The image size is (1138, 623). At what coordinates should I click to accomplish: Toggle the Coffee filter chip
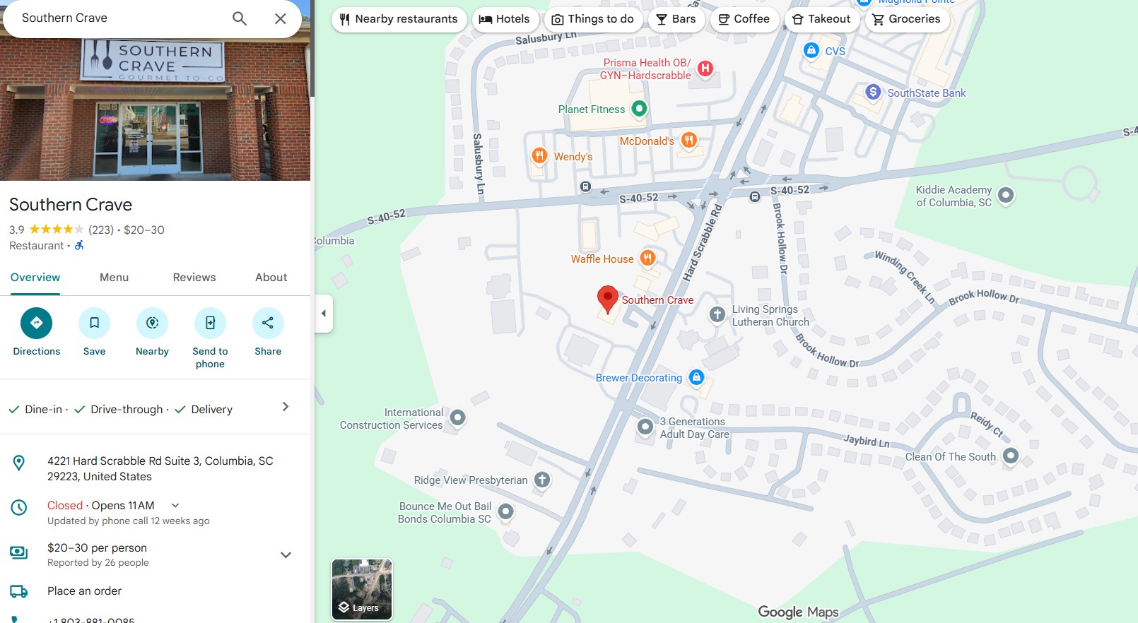[x=744, y=19]
